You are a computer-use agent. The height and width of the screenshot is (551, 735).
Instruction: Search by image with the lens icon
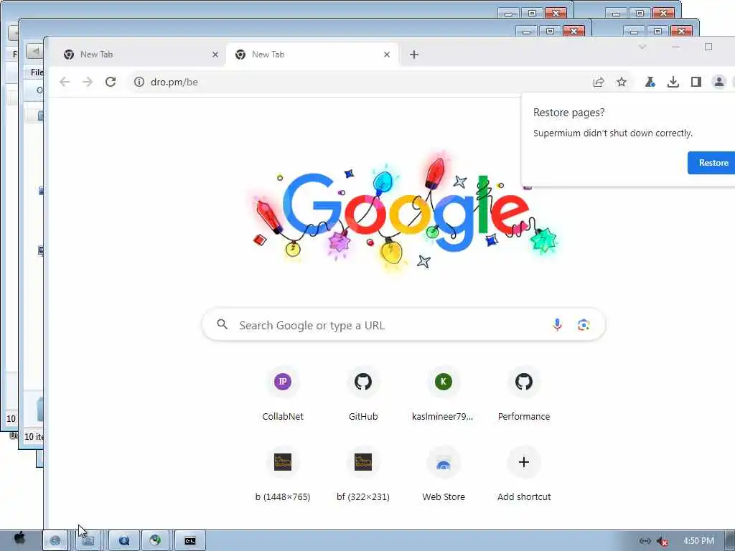click(x=584, y=325)
